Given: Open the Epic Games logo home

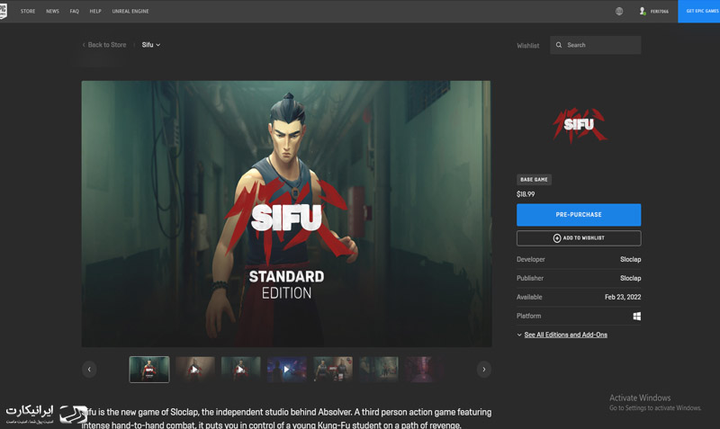Looking at the screenshot, I should pos(3,11).
